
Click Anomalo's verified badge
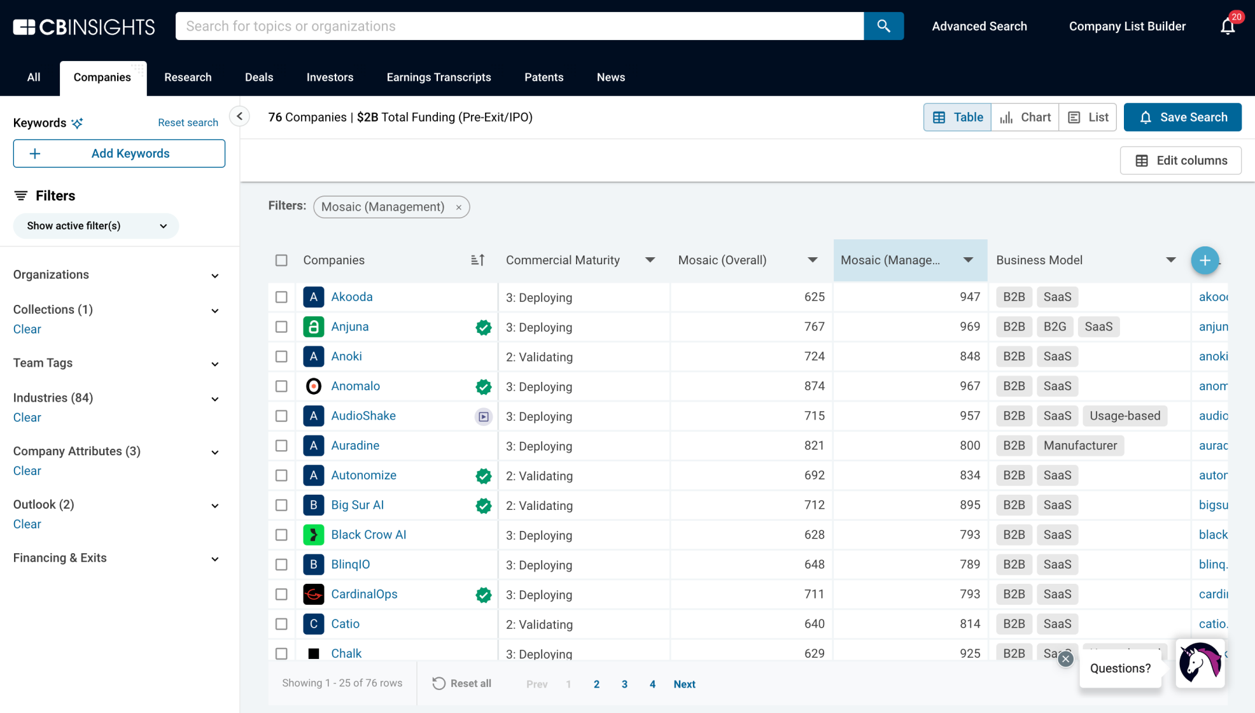tap(484, 386)
